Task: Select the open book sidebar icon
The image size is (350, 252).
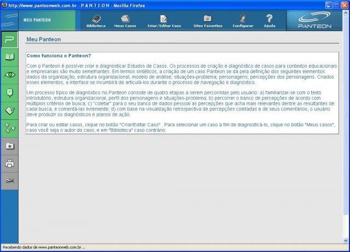Action: point(10,57)
